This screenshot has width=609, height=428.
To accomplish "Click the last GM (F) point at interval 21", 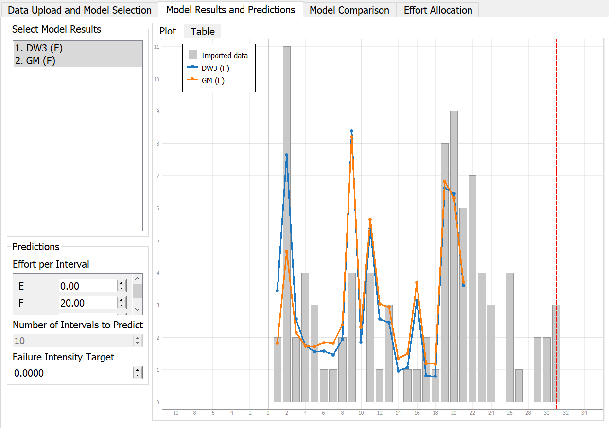I will pyautogui.click(x=463, y=282).
